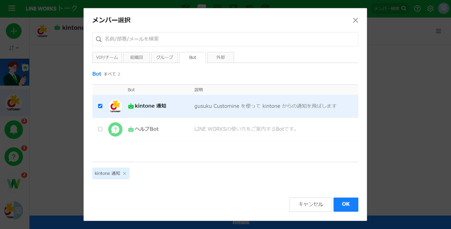Viewport: 451px width, 229px height.
Task: Click the help question mark icon in header
Action: [x=417, y=8]
